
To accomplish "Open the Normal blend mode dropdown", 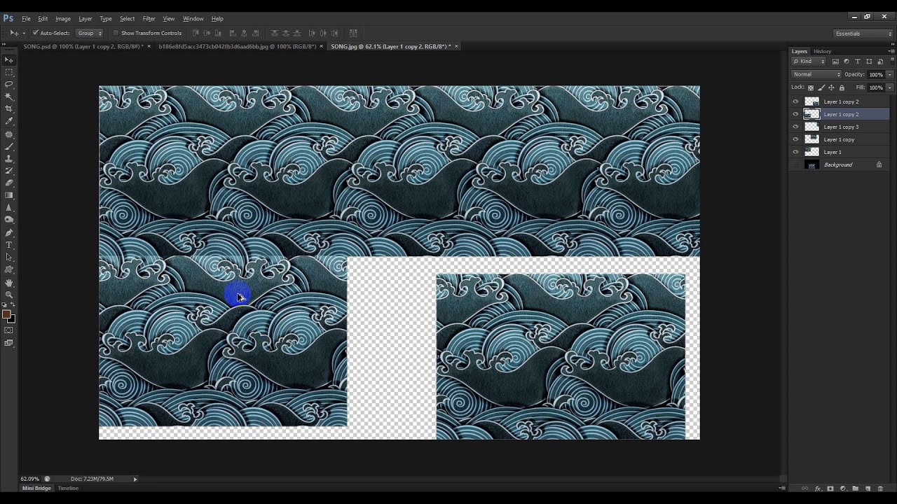I will (816, 74).
